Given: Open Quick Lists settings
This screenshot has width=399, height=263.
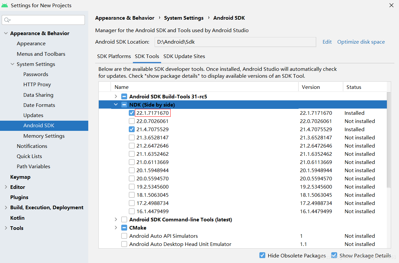Looking at the screenshot, I should [x=29, y=156].
